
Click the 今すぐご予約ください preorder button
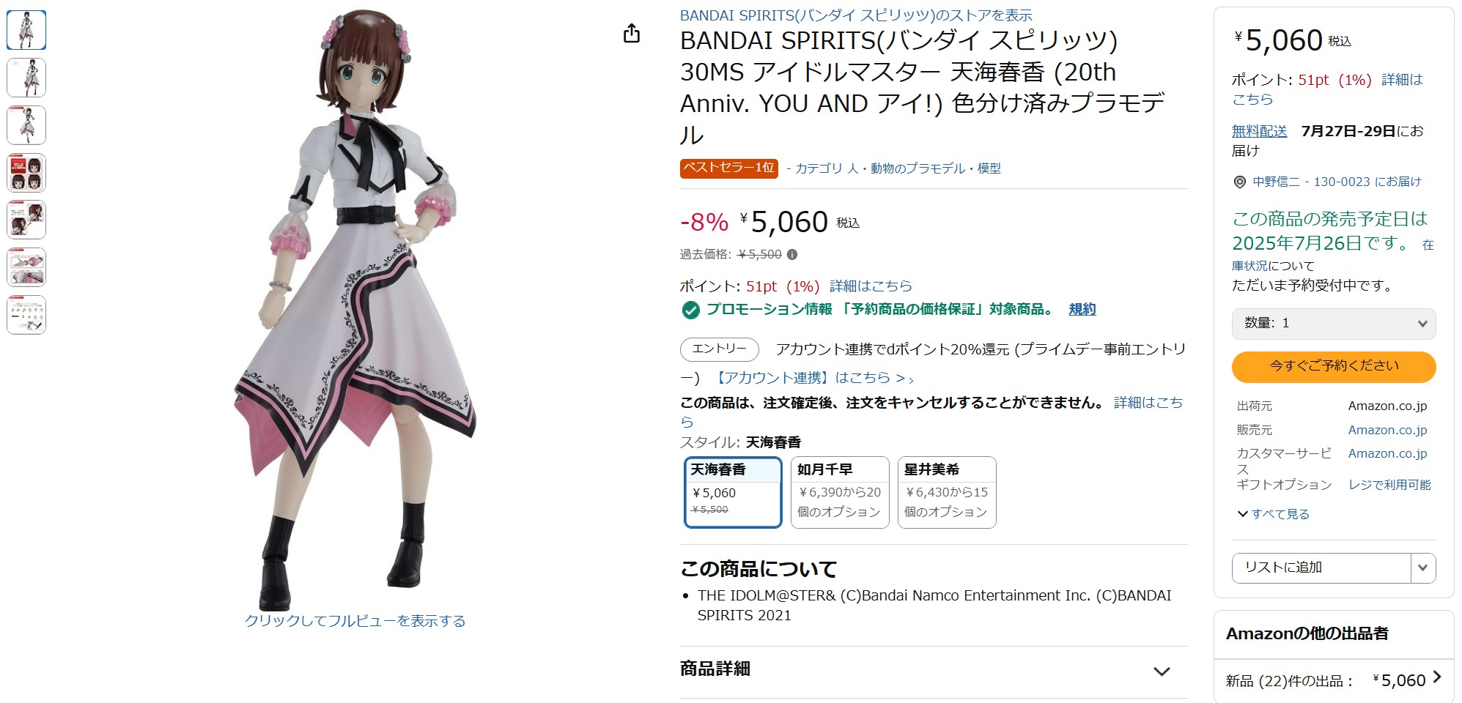(1333, 367)
